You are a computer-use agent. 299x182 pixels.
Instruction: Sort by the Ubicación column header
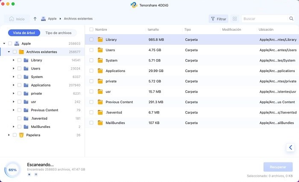pos(266,29)
